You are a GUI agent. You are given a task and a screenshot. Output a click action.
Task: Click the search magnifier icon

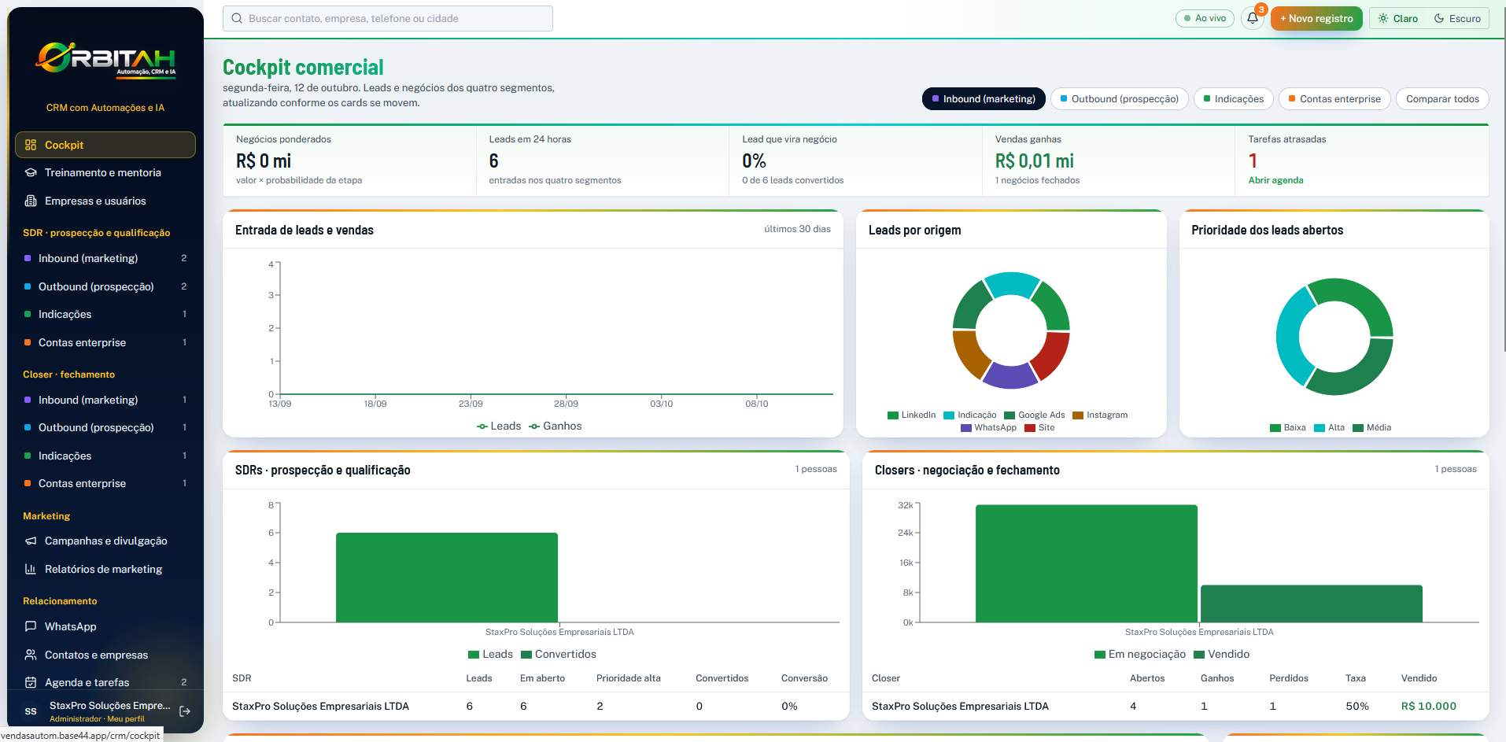pyautogui.click(x=237, y=18)
